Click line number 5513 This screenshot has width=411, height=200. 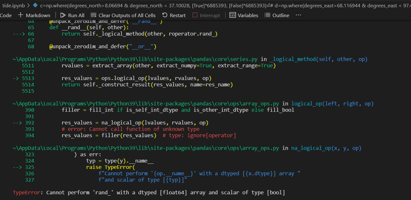tap(28, 78)
